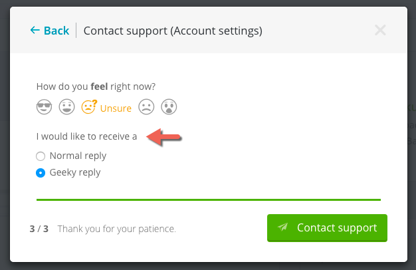Image resolution: width=416 pixels, height=270 pixels.
Task: Select the Normal reply radio button
Action: tap(41, 156)
